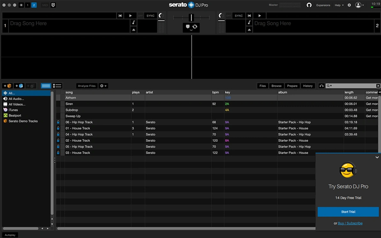Open the search field filter dropdown
Image resolution: width=381 pixels, height=238 pixels.
pyautogui.click(x=329, y=86)
